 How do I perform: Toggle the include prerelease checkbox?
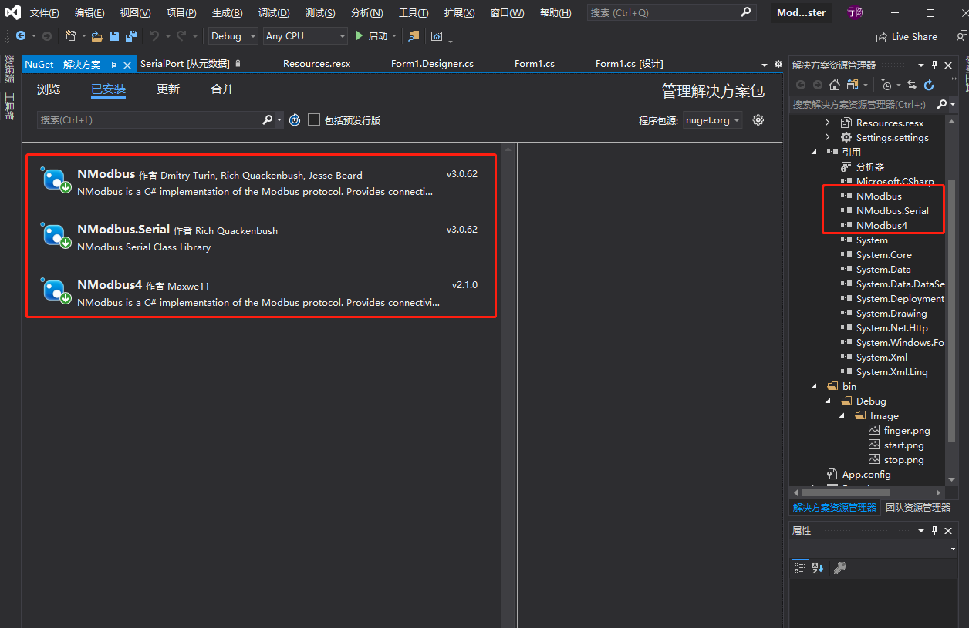(x=314, y=119)
